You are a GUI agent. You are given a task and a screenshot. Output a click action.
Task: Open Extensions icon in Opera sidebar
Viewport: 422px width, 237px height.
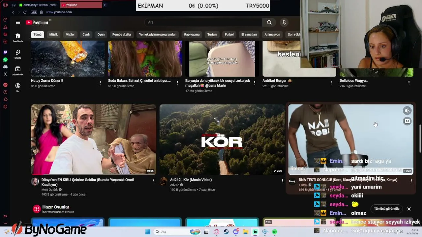5,99
